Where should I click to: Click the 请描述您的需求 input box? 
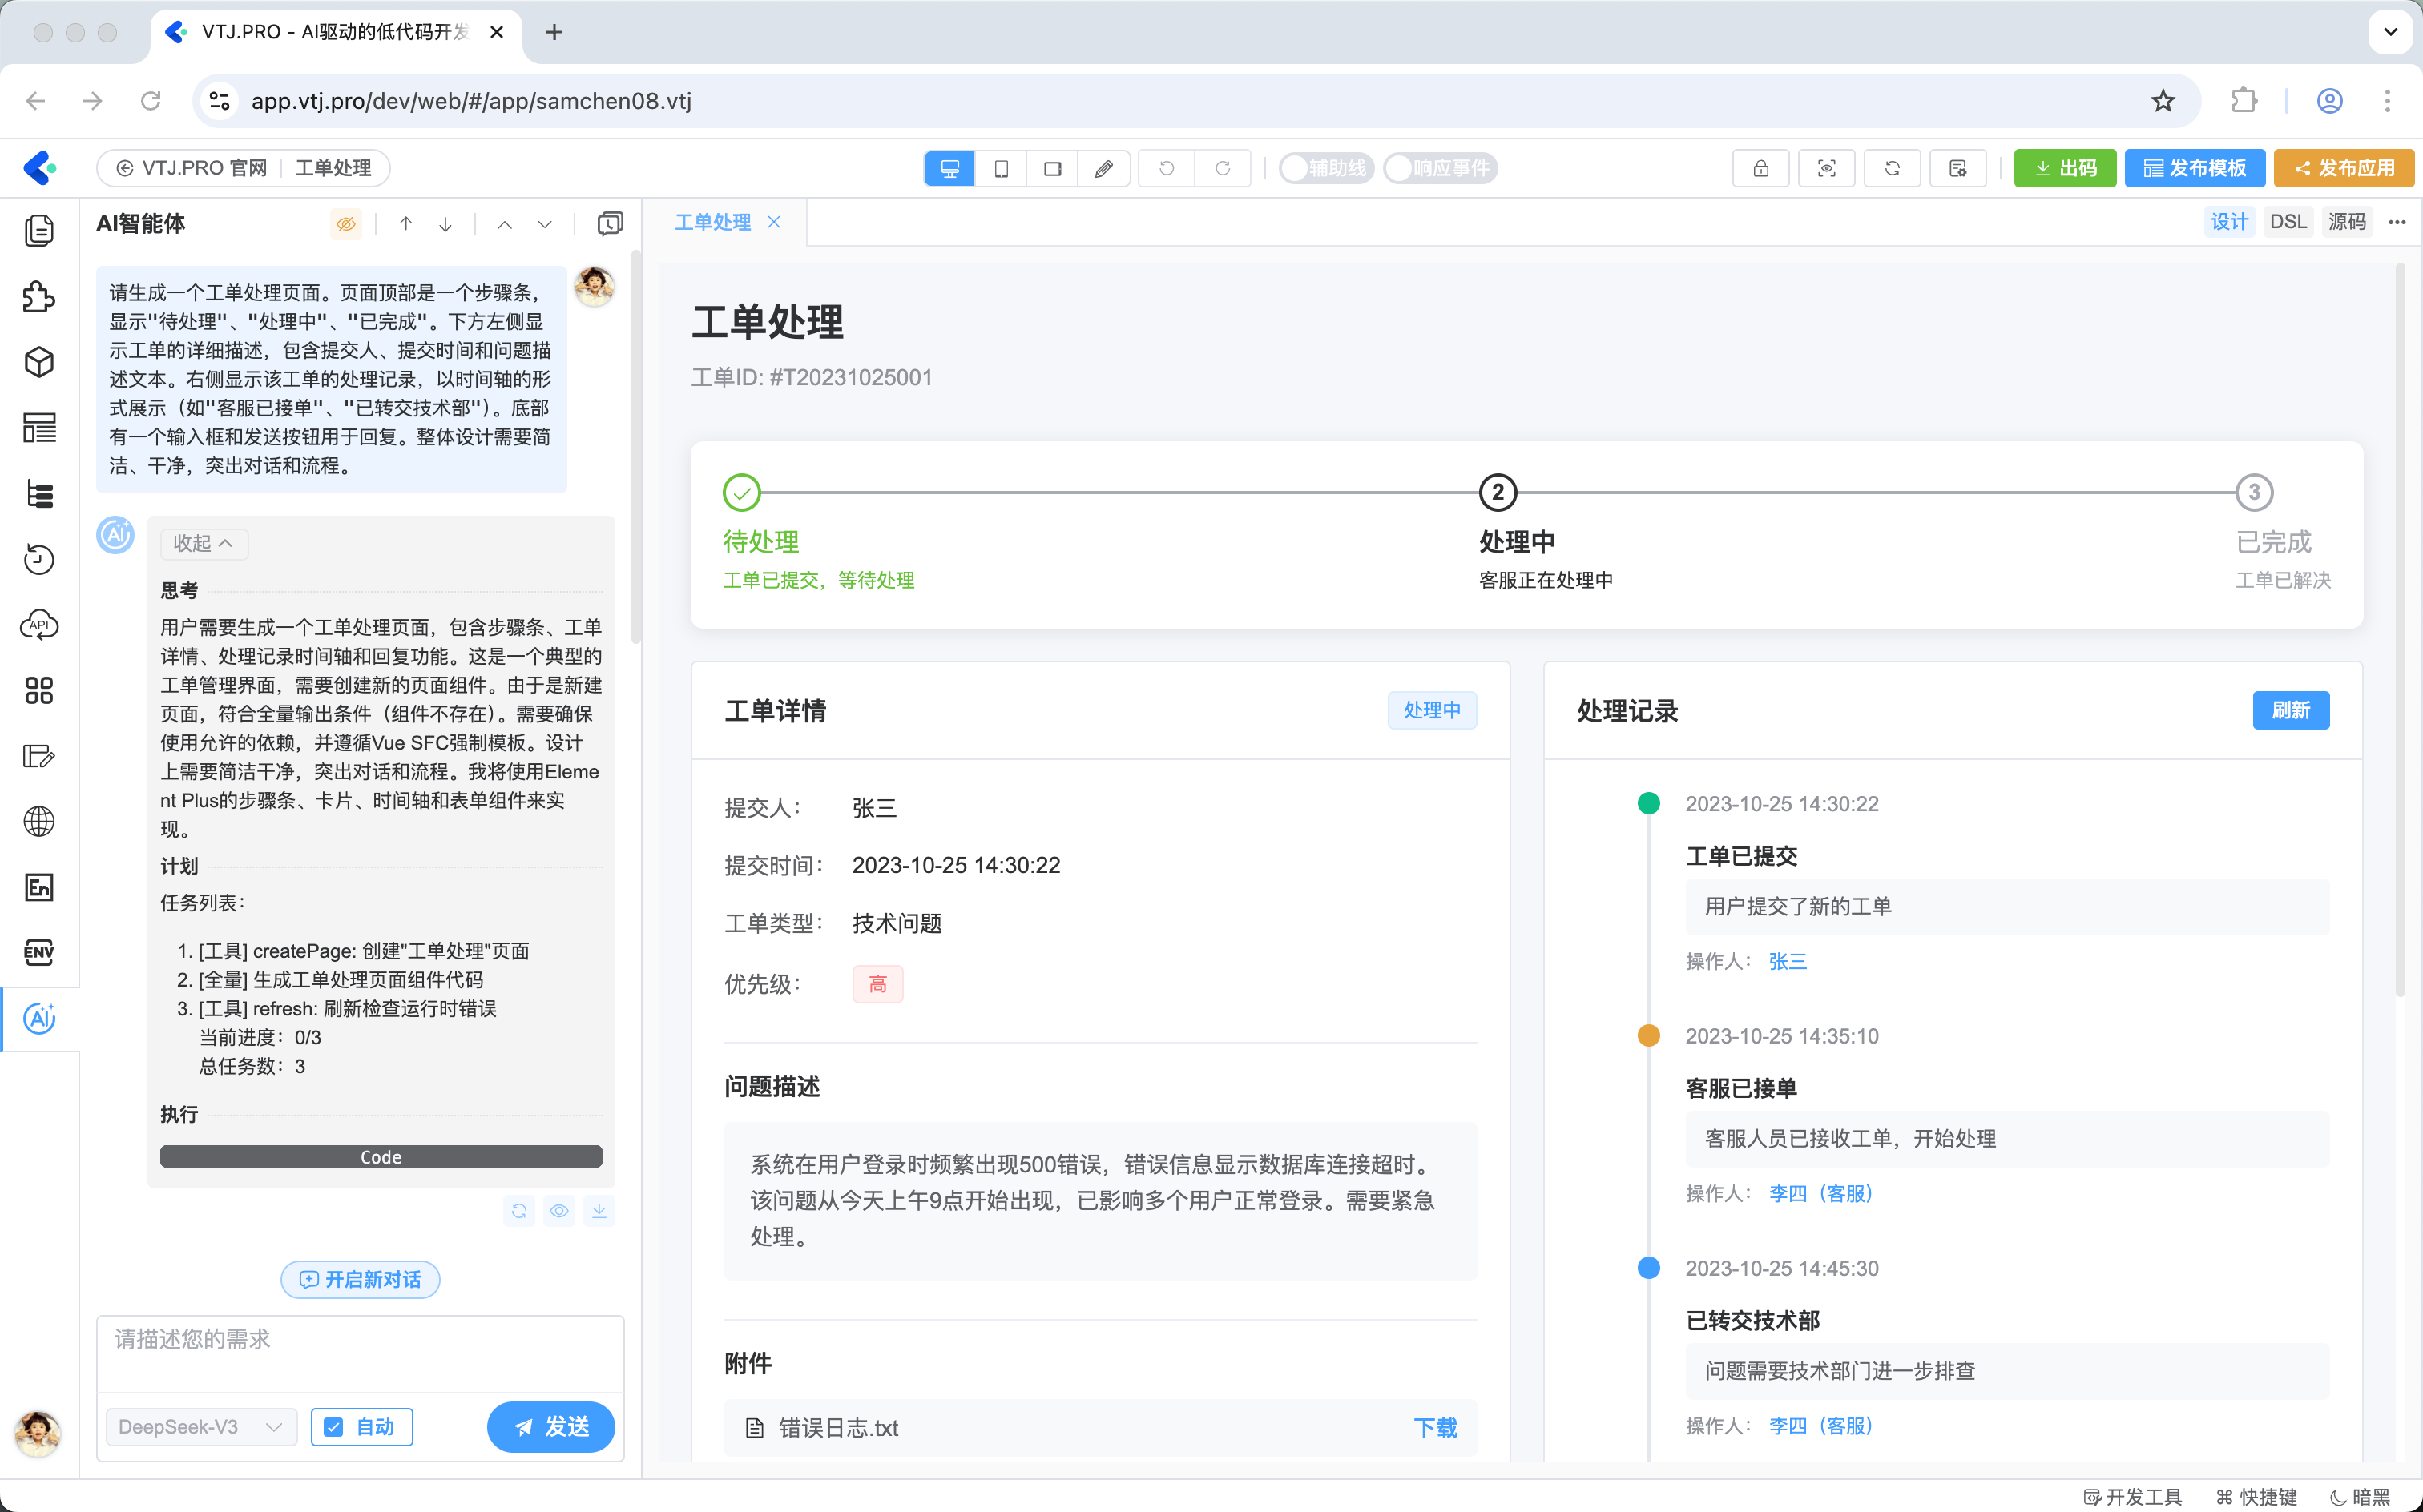[x=360, y=1352]
